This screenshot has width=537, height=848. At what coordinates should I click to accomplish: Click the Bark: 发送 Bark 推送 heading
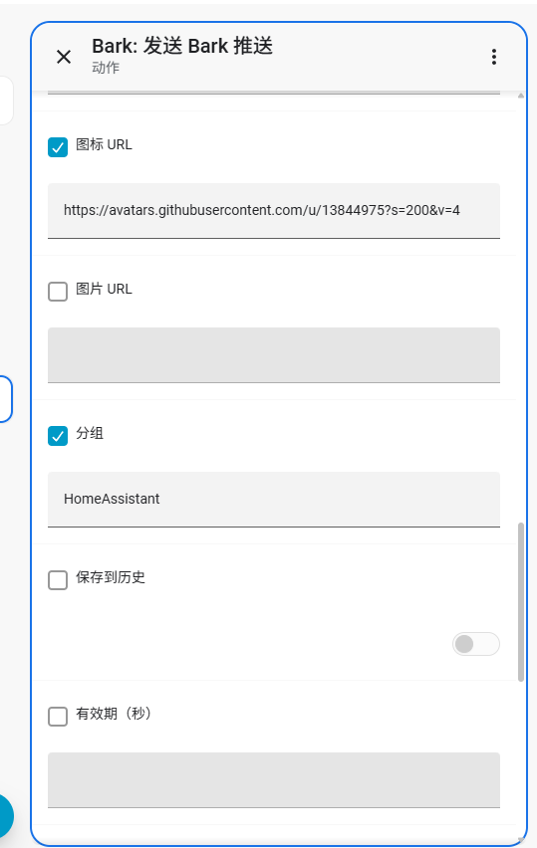182,46
